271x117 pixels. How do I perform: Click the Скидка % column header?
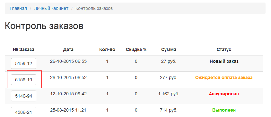pyautogui.click(x=136, y=50)
